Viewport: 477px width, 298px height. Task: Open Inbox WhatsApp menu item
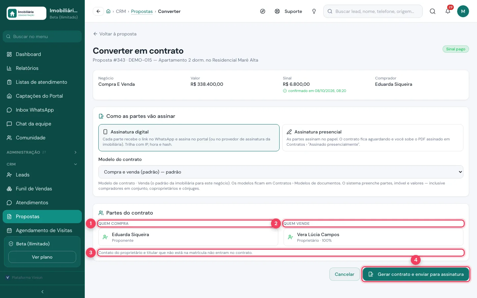pyautogui.click(x=42, y=110)
